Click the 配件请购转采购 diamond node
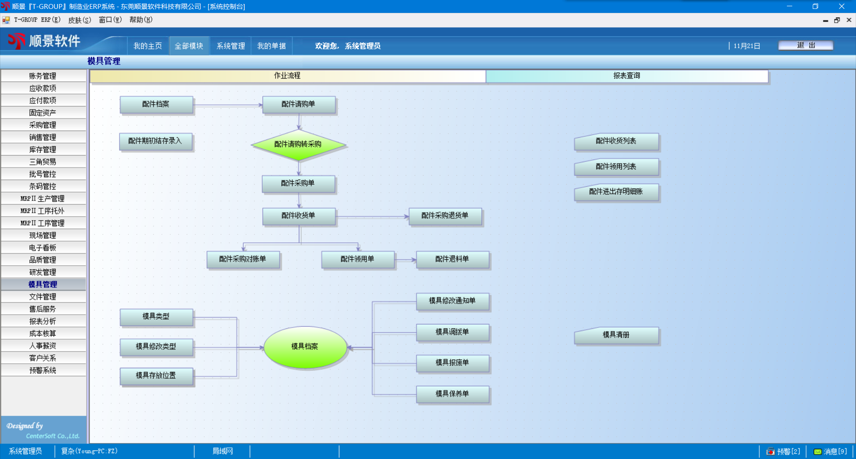 (298, 144)
